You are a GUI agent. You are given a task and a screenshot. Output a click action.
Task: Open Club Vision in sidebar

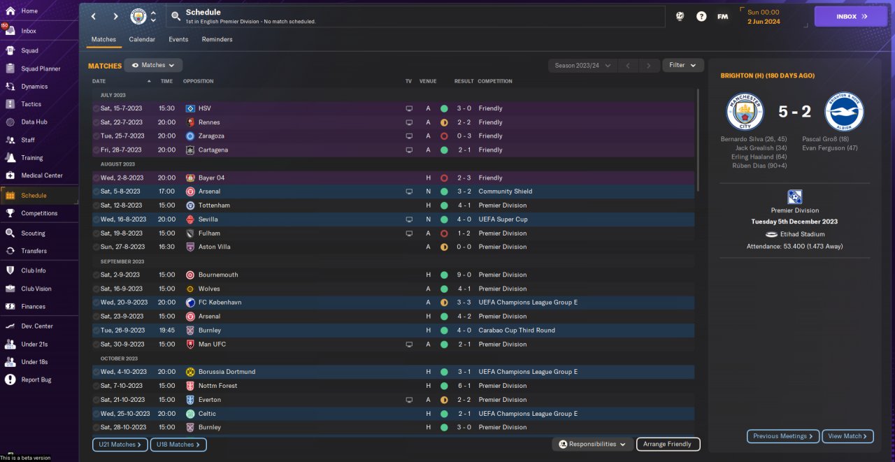(x=36, y=289)
